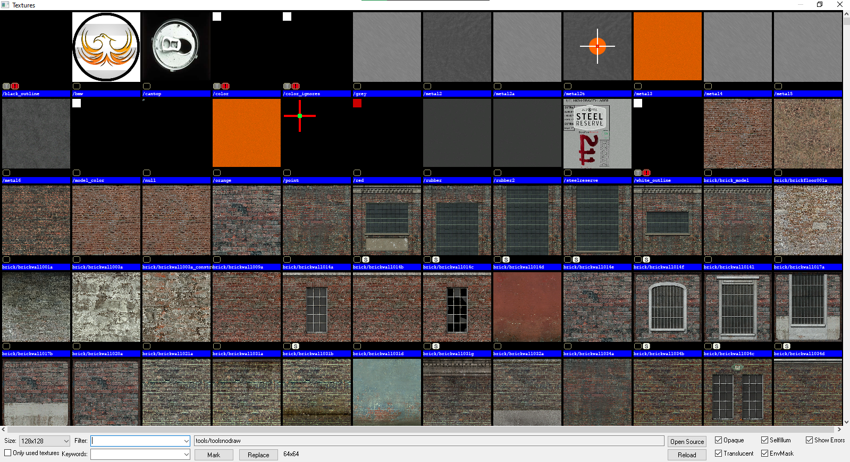Click the S badge under brickwall034d
This screenshot has height=462, width=850.
pos(787,346)
